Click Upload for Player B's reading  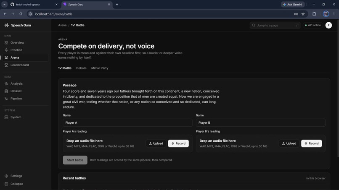289,143
